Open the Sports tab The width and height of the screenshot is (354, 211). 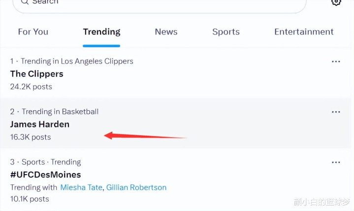(x=226, y=32)
